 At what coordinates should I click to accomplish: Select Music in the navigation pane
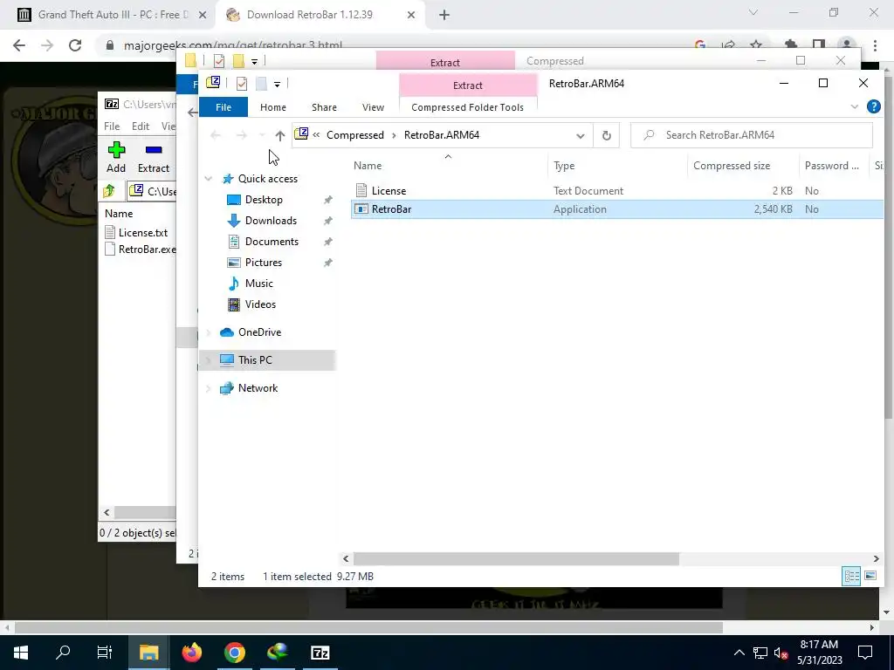click(x=258, y=284)
